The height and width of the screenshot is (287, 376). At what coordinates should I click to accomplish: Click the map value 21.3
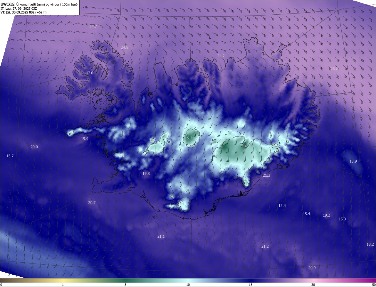(x=266, y=175)
